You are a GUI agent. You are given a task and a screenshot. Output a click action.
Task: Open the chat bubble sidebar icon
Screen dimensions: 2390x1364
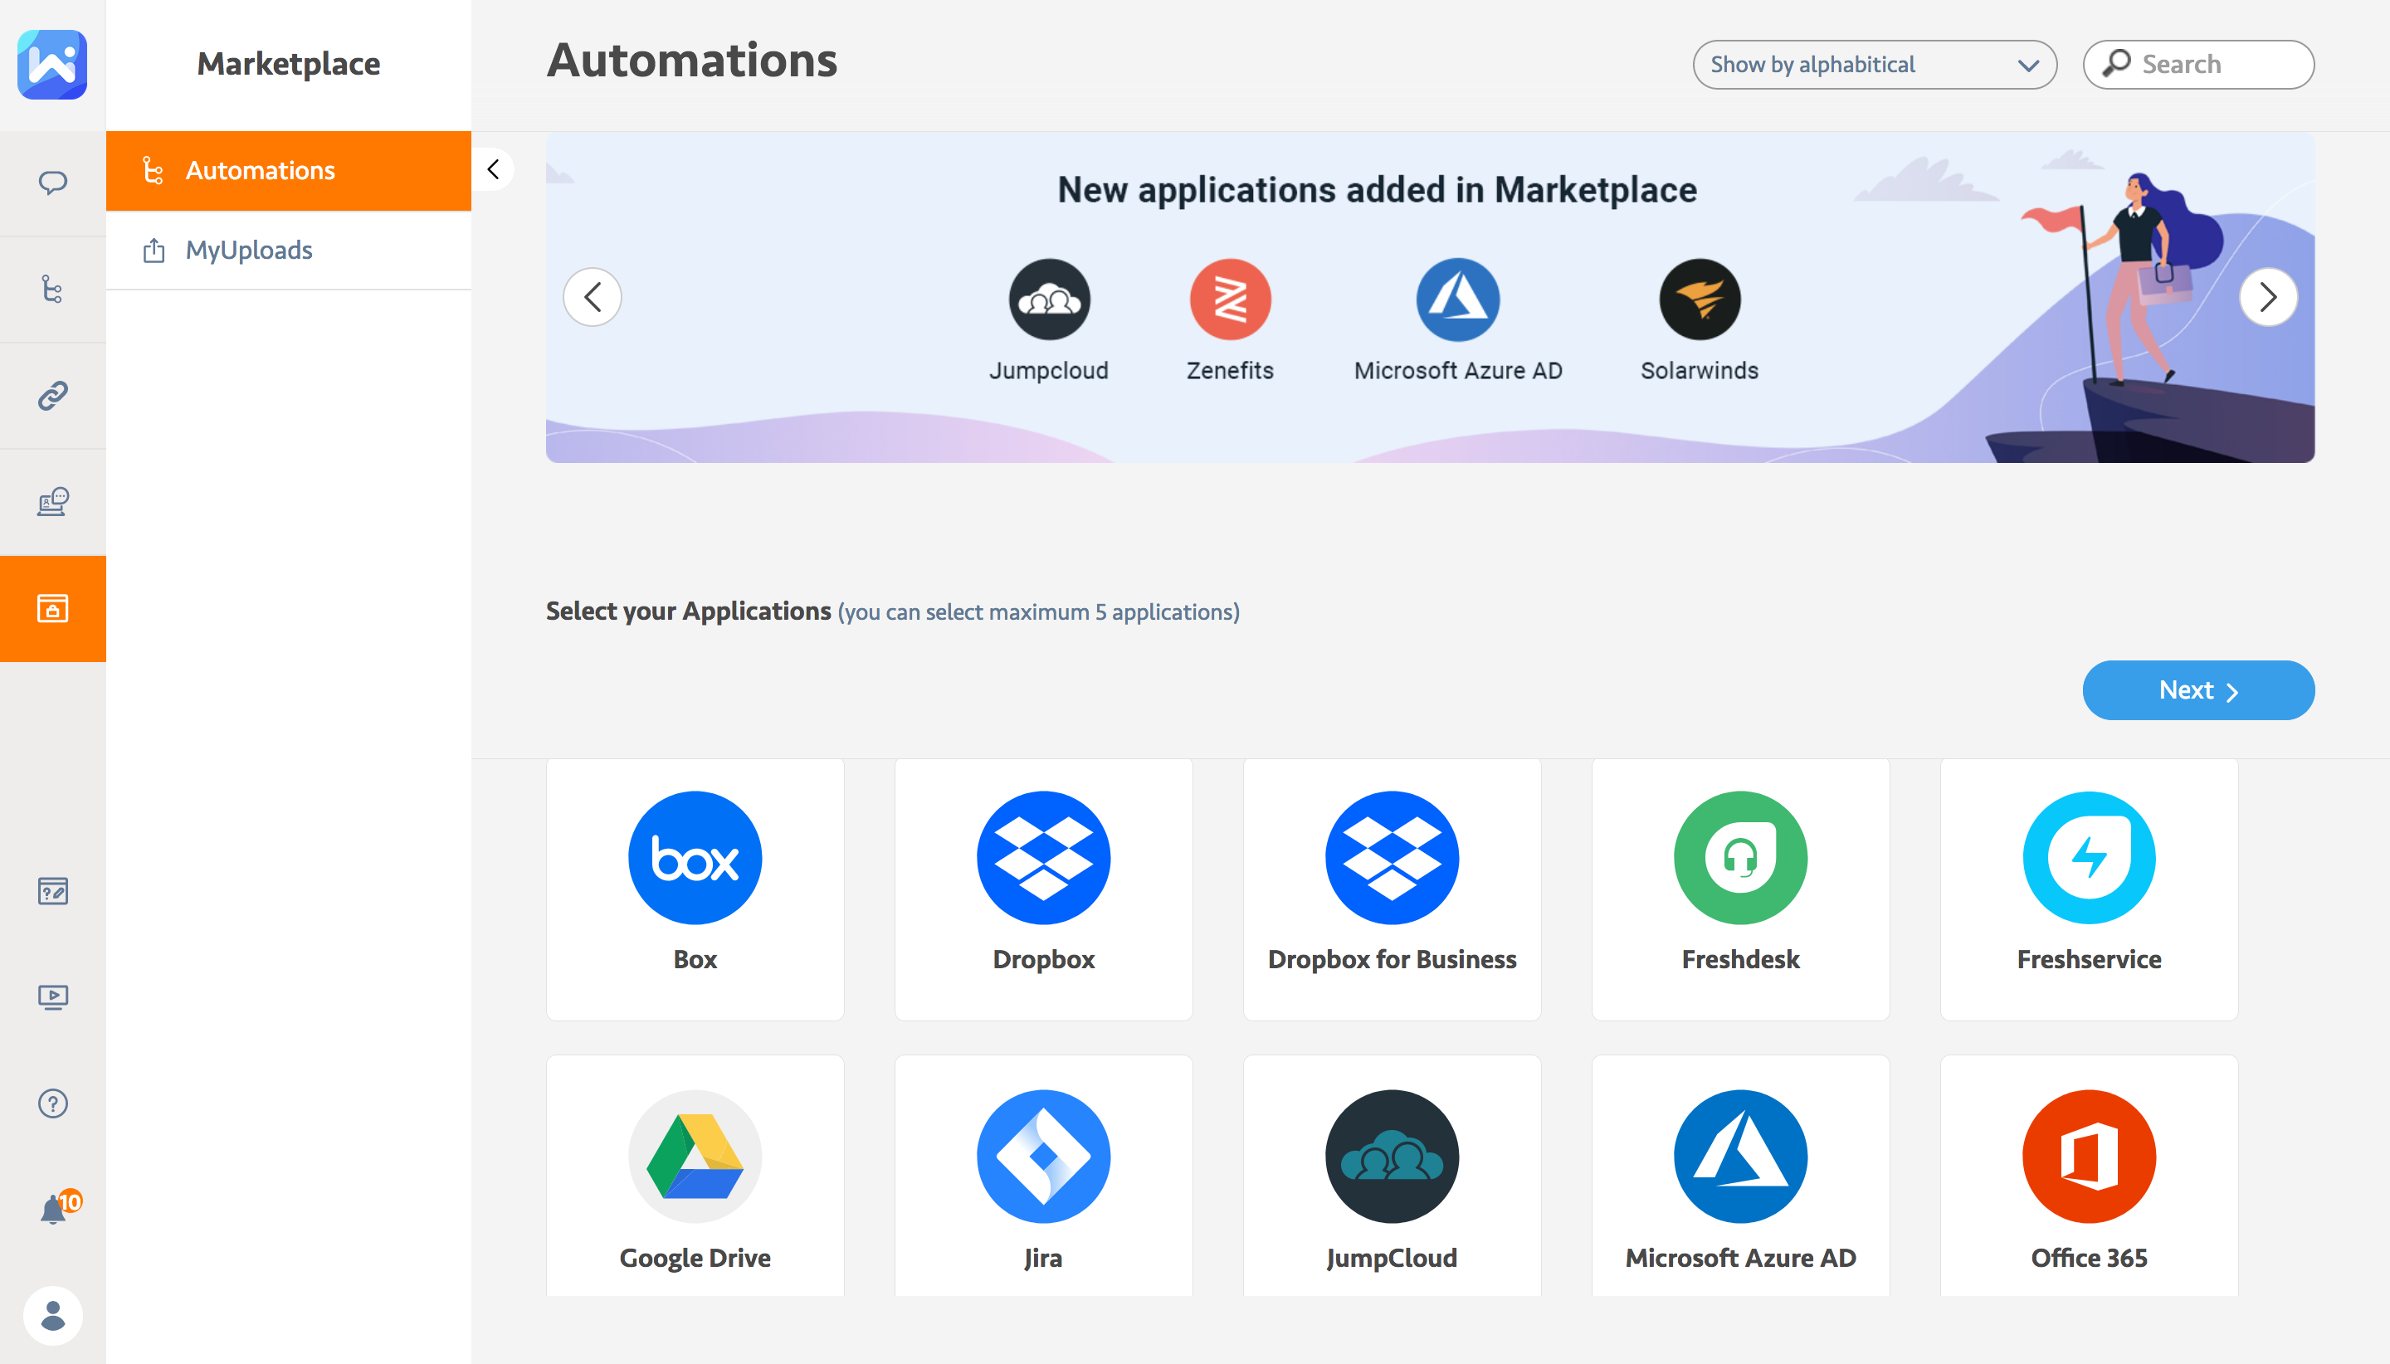point(52,182)
